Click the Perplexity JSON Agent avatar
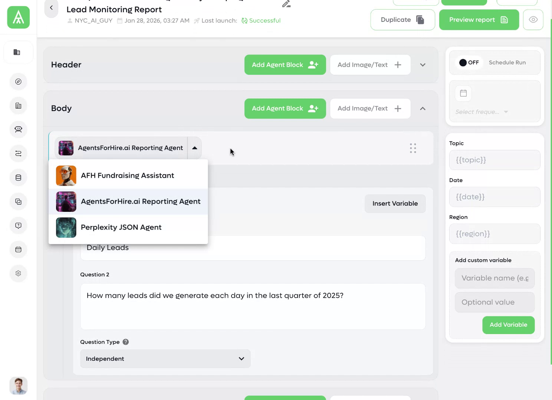552x400 pixels. click(66, 227)
